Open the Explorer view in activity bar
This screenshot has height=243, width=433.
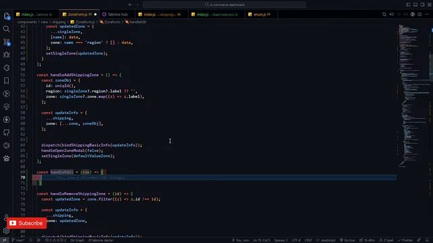tap(7, 16)
